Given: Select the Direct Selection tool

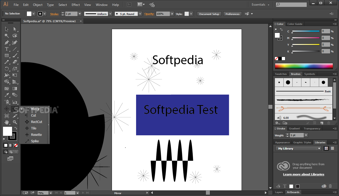Looking at the screenshot, I should 15,29.
